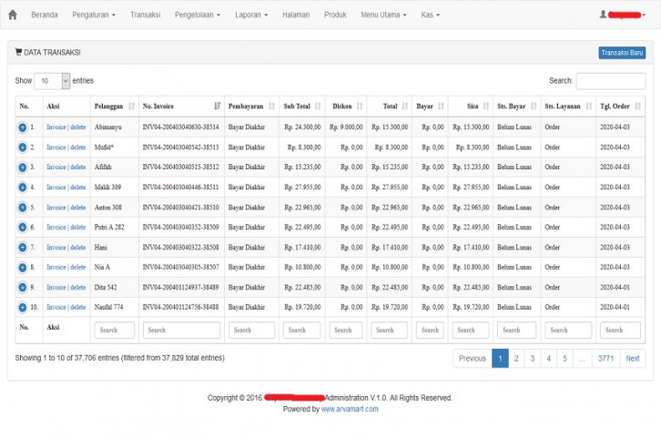Open Invoice link for Dita 542
This screenshot has width=661, height=437.
point(56,288)
